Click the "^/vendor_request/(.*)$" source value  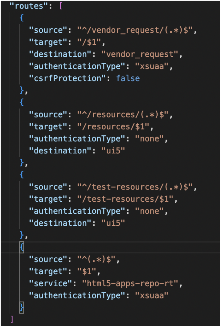[137, 30]
